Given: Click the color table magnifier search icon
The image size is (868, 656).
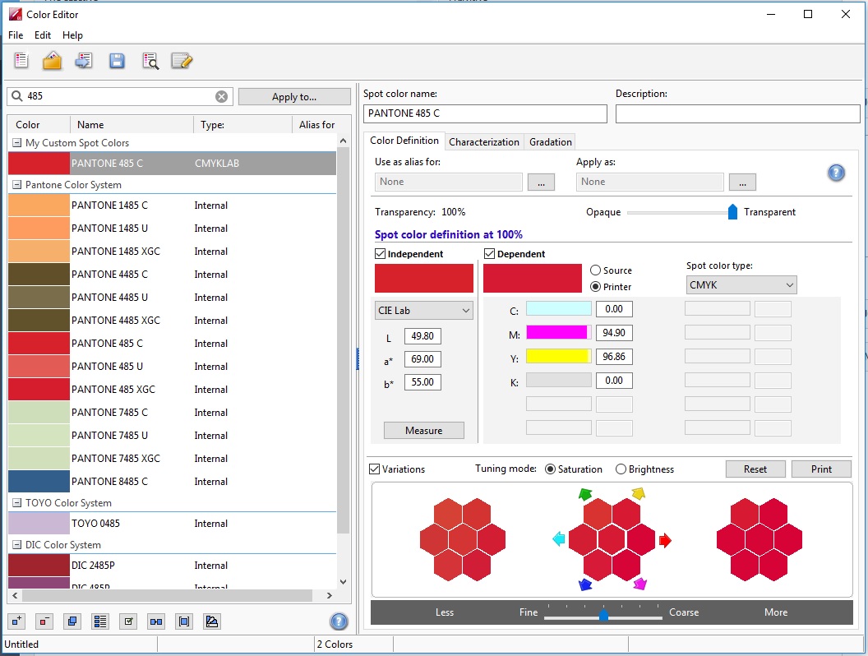Looking at the screenshot, I should 150,61.
